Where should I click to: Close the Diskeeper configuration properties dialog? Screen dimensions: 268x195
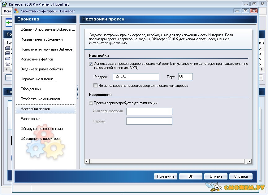coord(254,11)
